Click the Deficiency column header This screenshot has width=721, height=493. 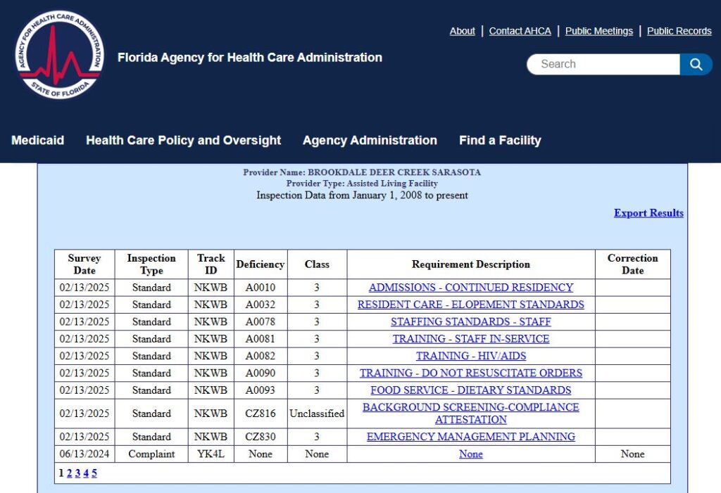point(261,264)
